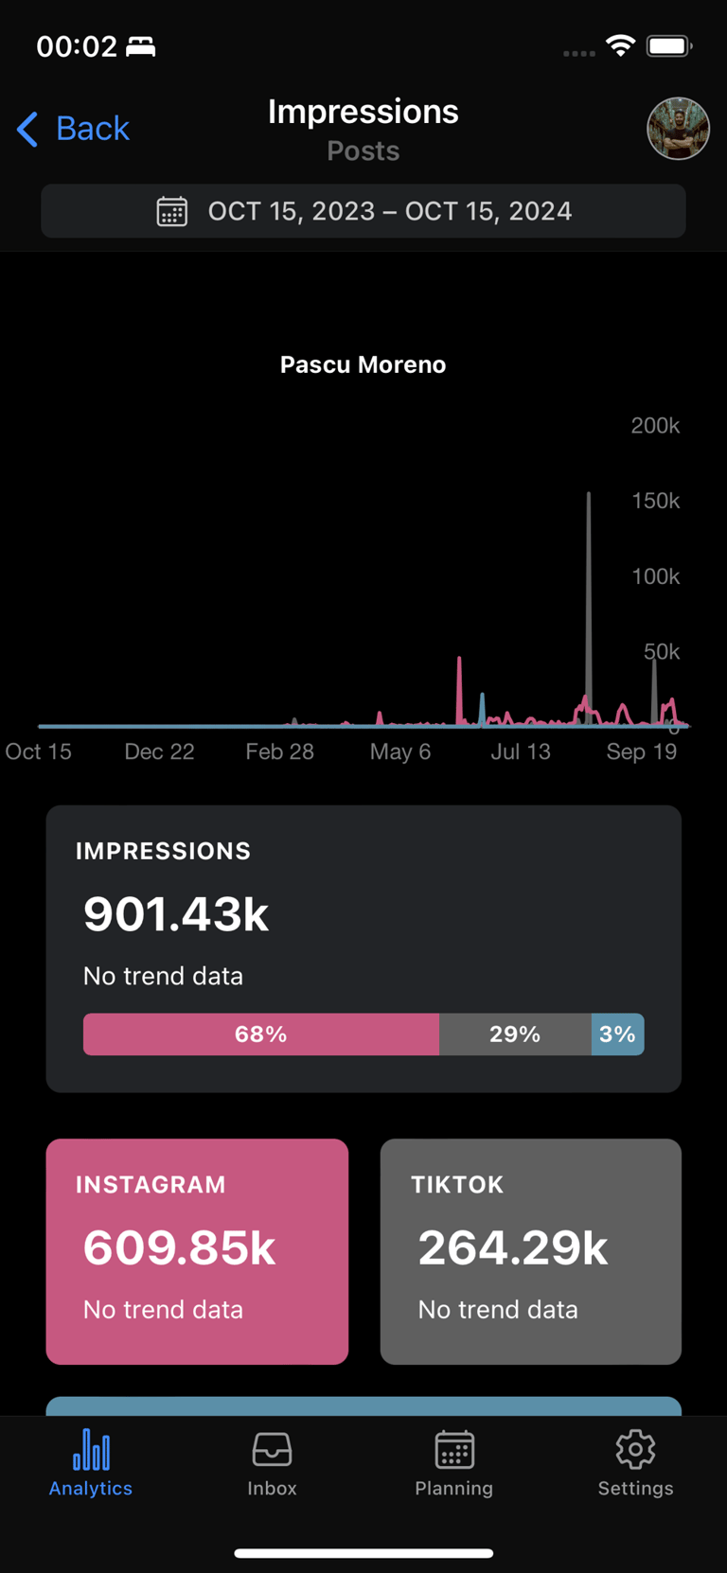Image resolution: width=727 pixels, height=1573 pixels.
Task: Click the gray 29% bar segment
Action: [515, 1034]
